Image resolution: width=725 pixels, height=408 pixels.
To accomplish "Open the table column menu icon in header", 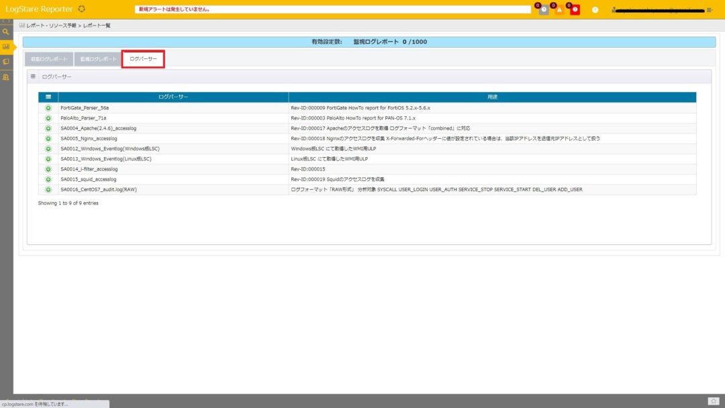I will point(48,97).
